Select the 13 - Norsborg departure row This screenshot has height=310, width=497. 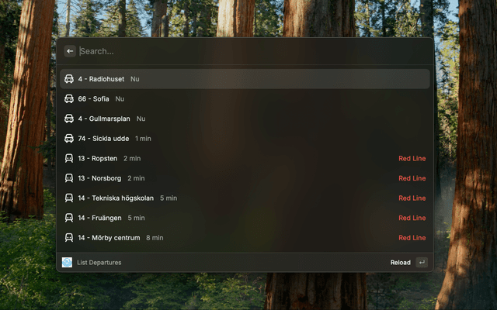pos(245,178)
